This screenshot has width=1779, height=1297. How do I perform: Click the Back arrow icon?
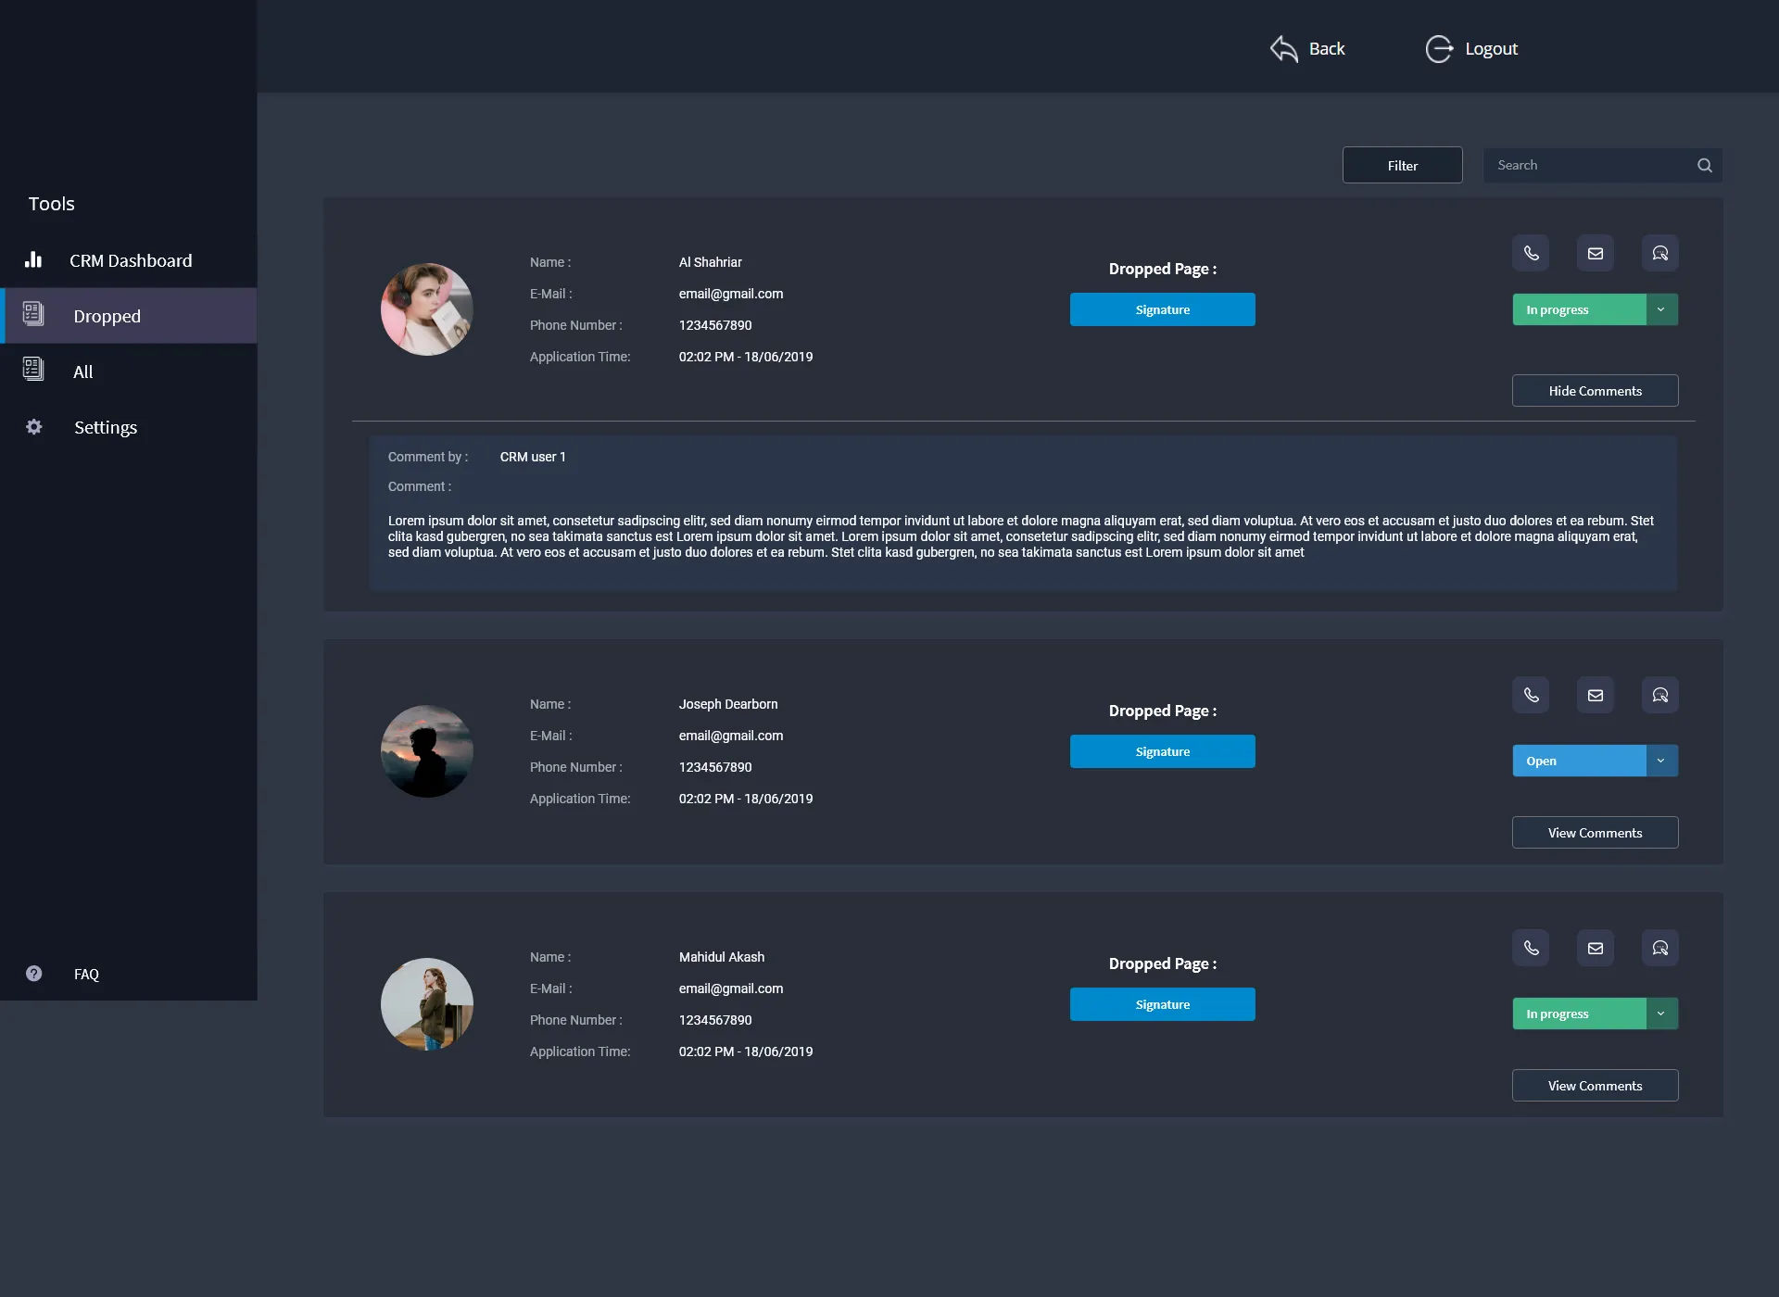pyautogui.click(x=1283, y=49)
